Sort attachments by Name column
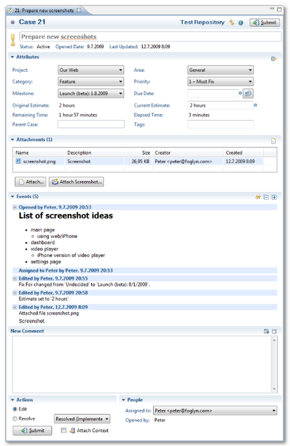Screen dimensions: 290x446 pyautogui.click(x=39, y=152)
